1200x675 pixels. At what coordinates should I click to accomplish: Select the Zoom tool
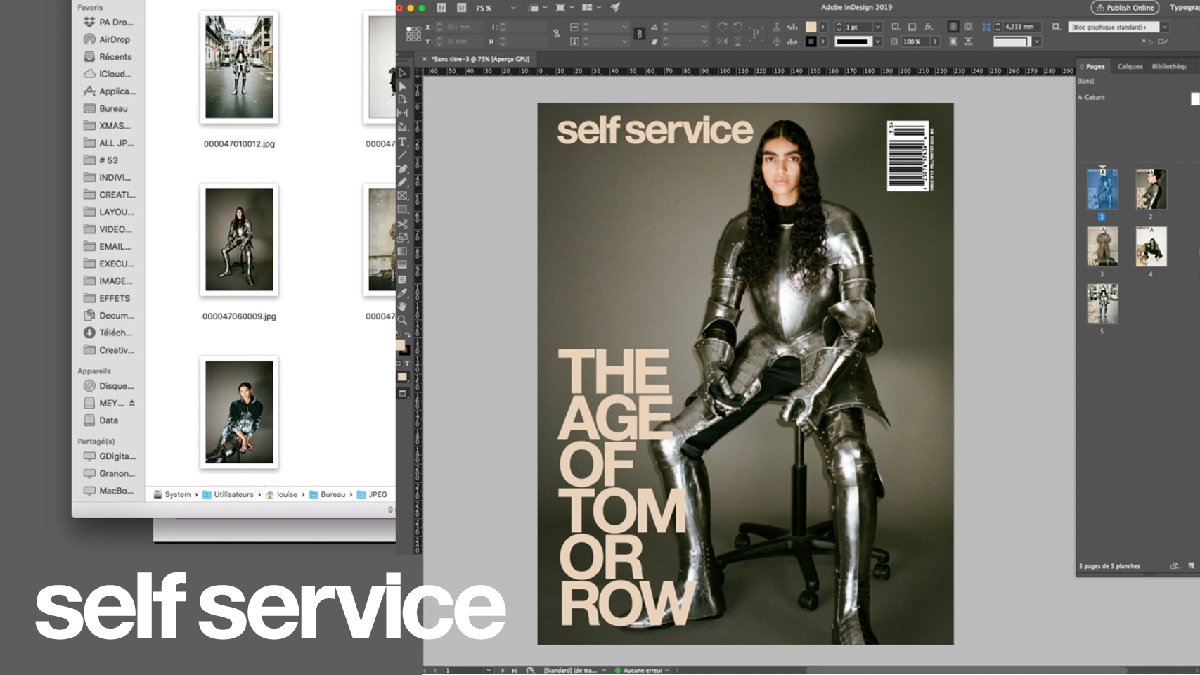click(x=402, y=321)
